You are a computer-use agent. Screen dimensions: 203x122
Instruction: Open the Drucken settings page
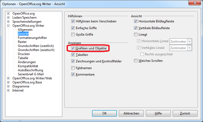24,54
